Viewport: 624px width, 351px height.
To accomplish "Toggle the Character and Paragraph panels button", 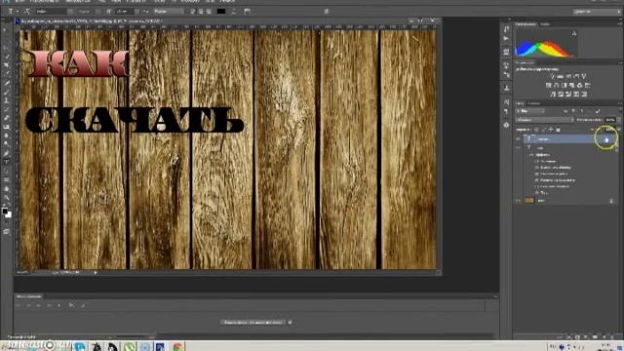I will (x=247, y=12).
